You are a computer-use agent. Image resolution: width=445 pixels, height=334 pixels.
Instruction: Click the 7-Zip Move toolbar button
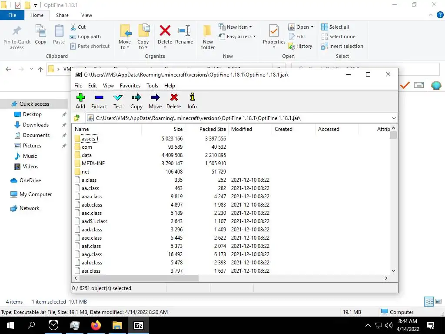pyautogui.click(x=155, y=101)
